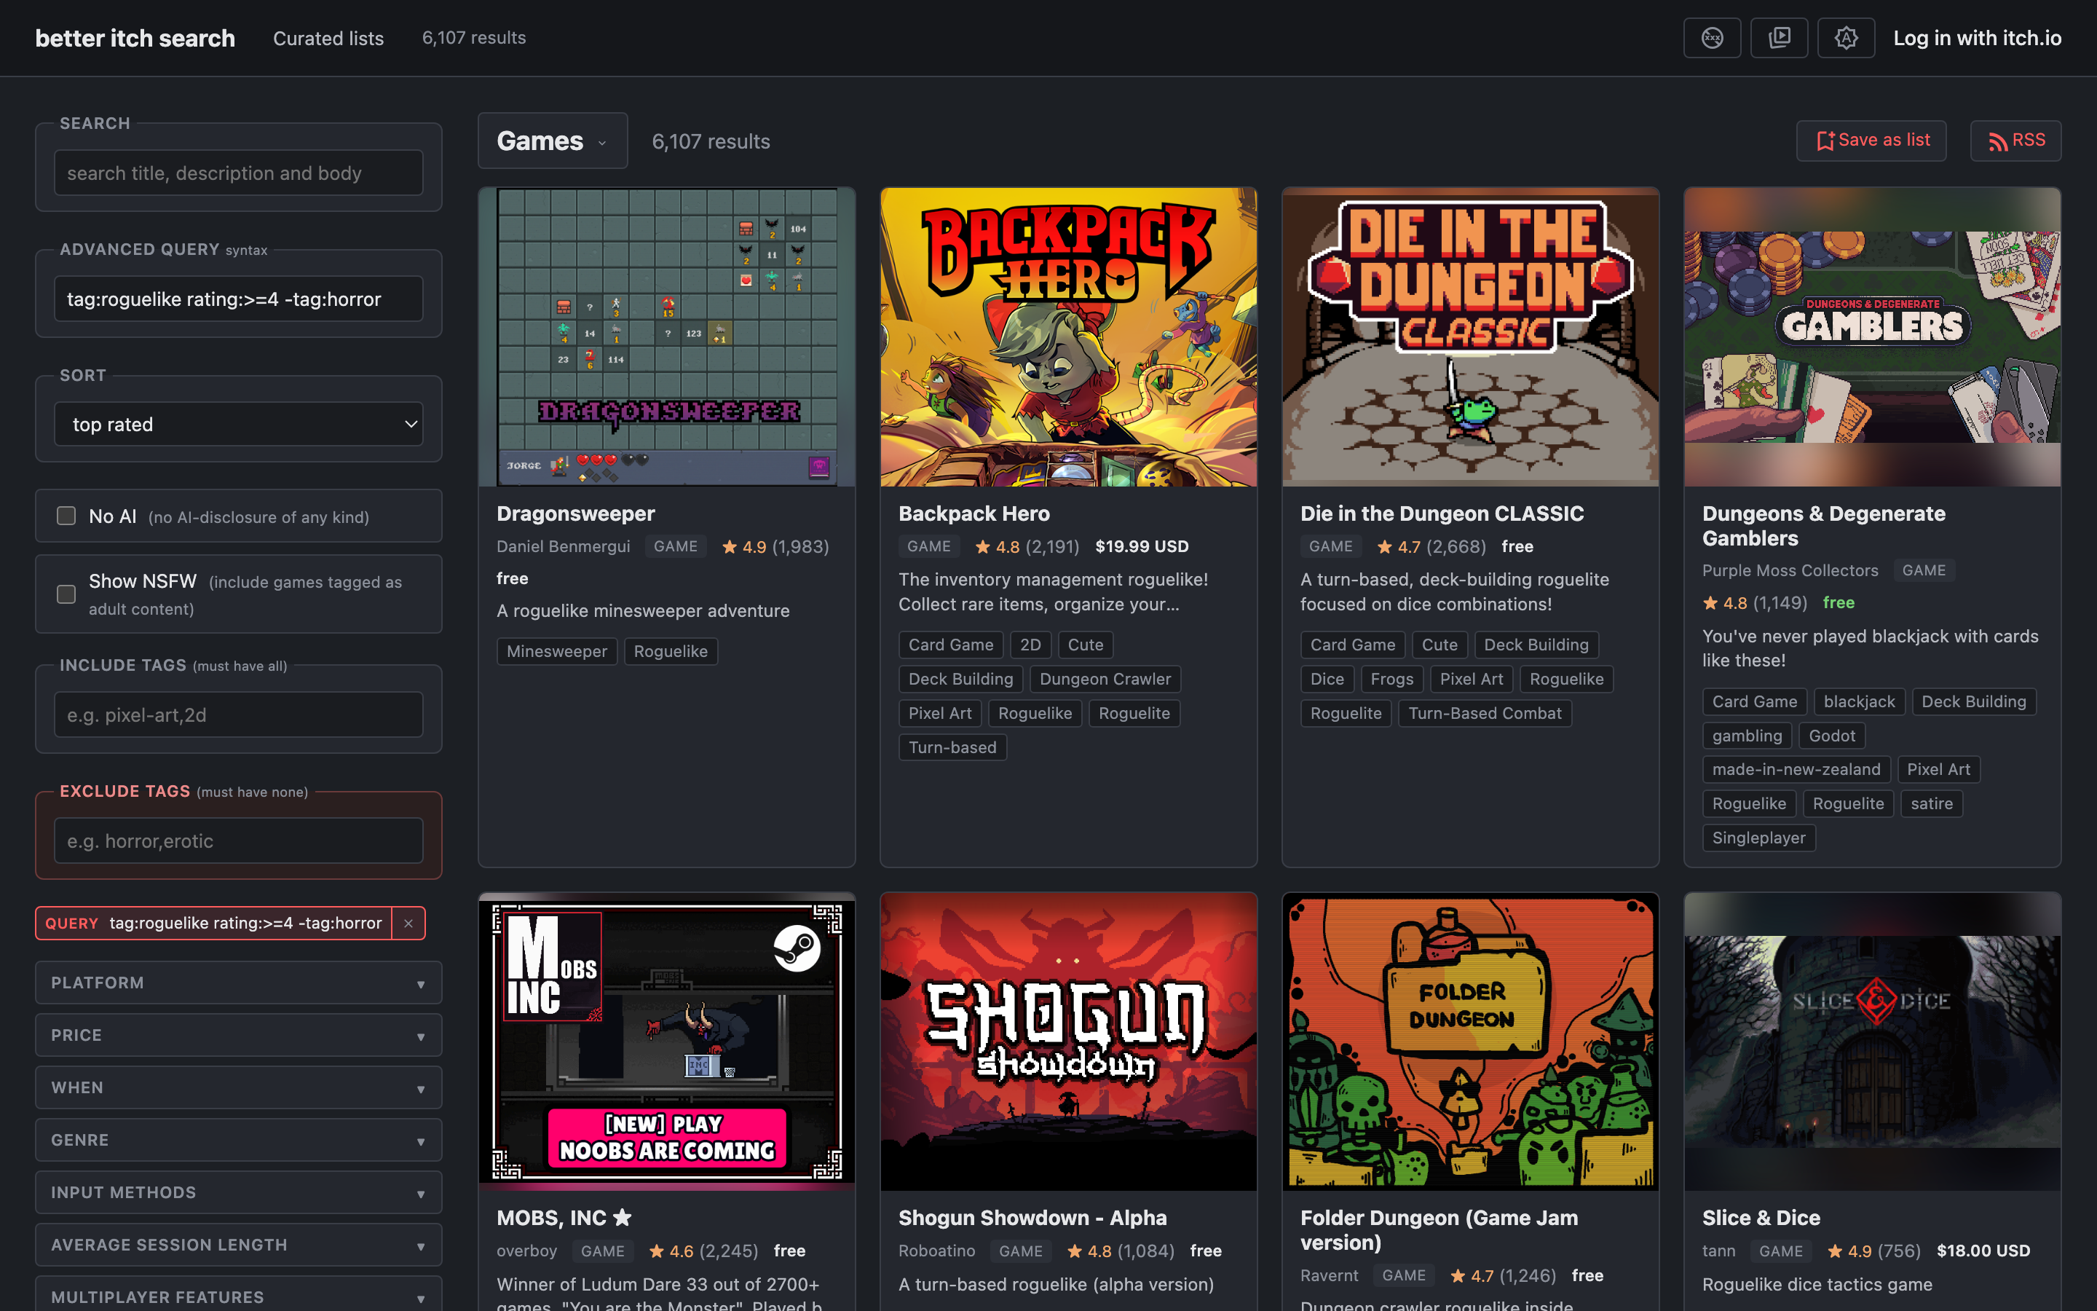The image size is (2097, 1311).
Task: Open the Dragonsweeper title link
Action: pyautogui.click(x=575, y=513)
